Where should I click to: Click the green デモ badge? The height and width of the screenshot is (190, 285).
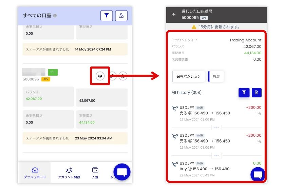53,72
